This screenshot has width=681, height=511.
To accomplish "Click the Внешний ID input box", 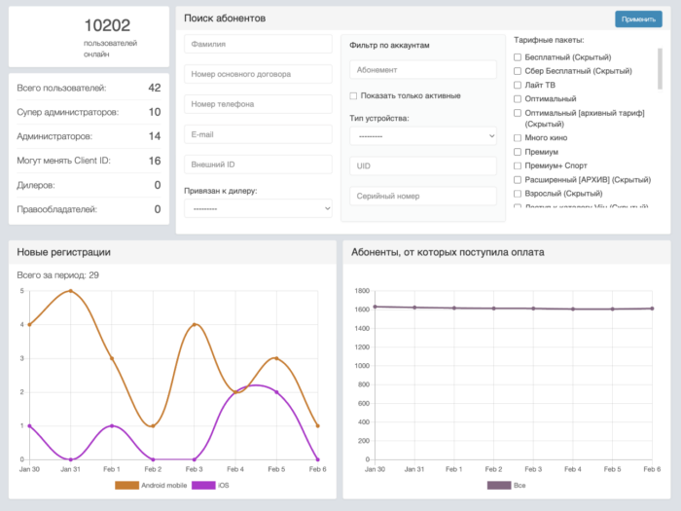I will [258, 164].
